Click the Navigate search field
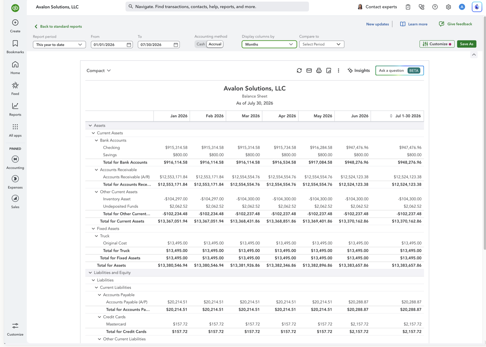Viewport: 486px width, 347px height. (217, 6)
